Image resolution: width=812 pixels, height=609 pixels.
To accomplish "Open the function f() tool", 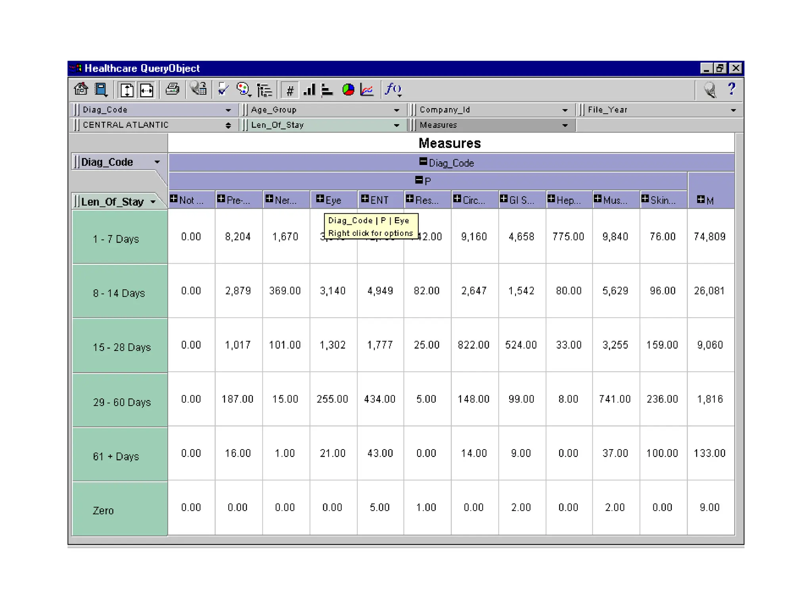I will [x=393, y=90].
